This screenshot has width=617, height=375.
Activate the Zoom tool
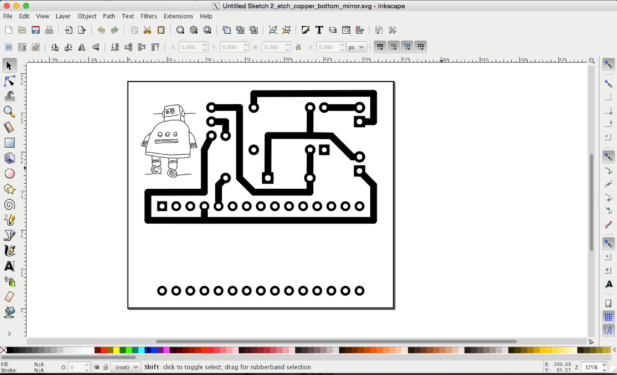[9, 112]
